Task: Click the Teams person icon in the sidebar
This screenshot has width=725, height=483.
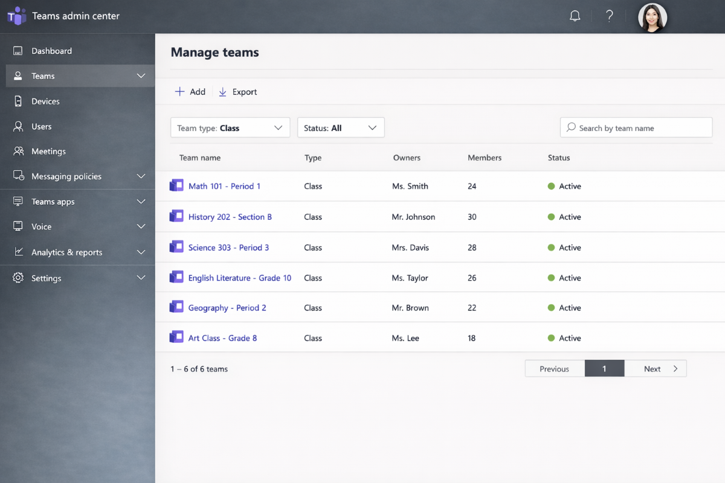Action: pyautogui.click(x=18, y=76)
